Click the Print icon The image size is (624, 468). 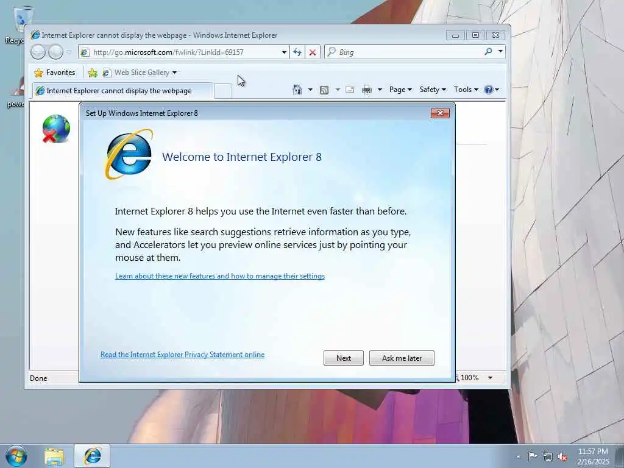point(366,90)
